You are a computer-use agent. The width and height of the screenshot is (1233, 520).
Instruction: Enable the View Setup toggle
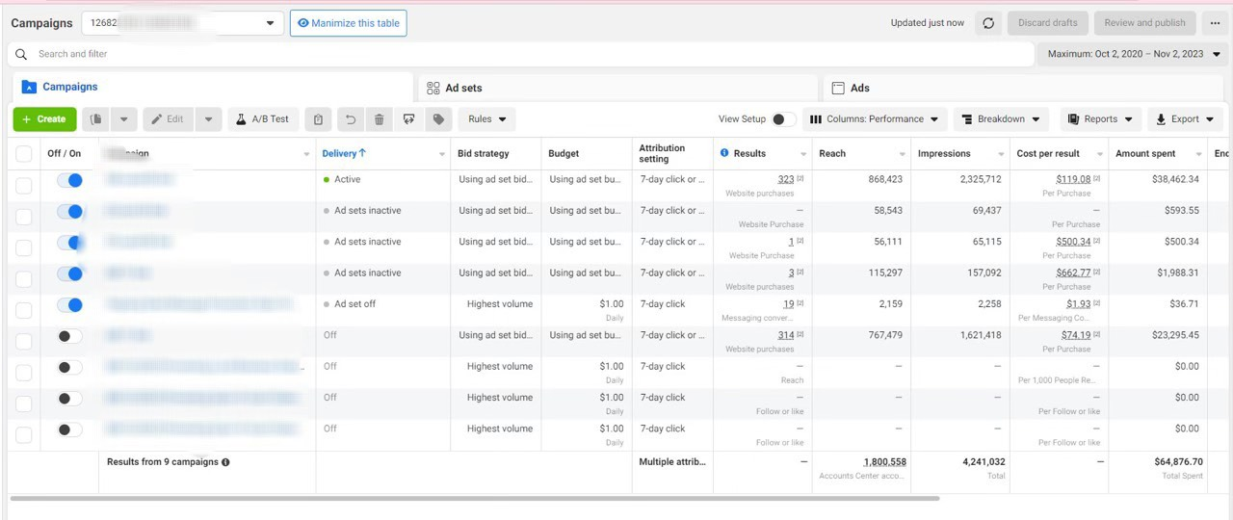click(x=784, y=119)
